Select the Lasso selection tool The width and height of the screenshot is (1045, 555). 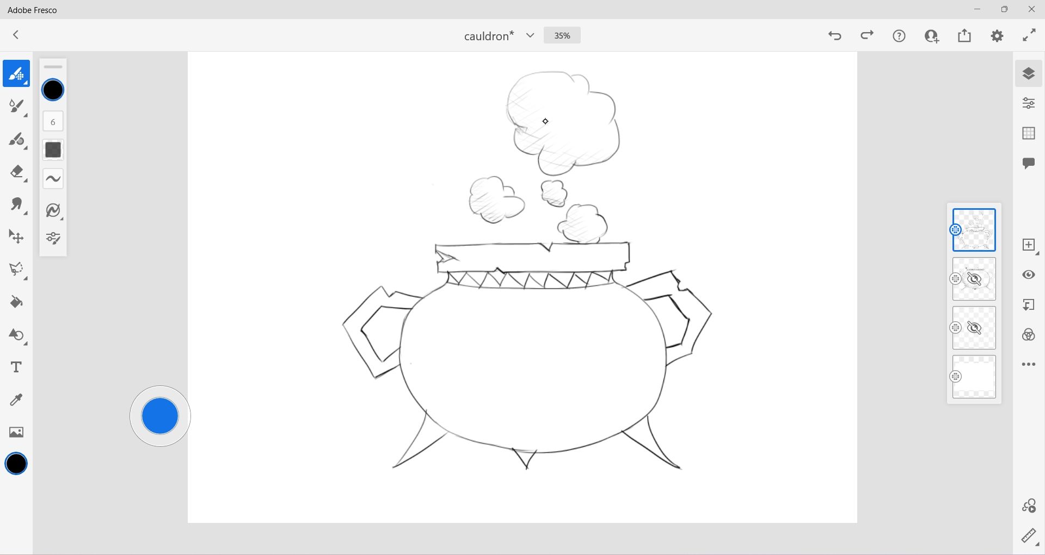click(16, 270)
